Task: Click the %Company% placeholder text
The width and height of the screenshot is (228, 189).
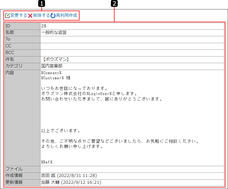Action: [51, 73]
